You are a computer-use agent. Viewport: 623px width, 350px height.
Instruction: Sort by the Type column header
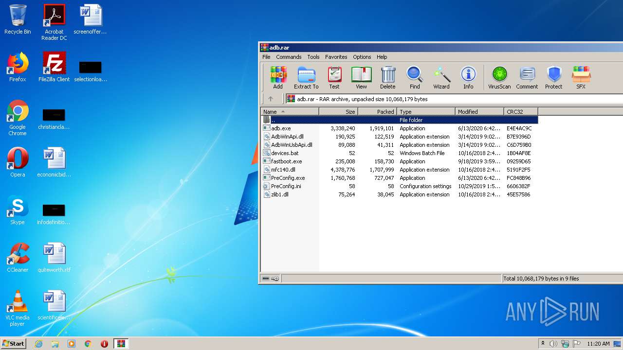[x=426, y=112]
